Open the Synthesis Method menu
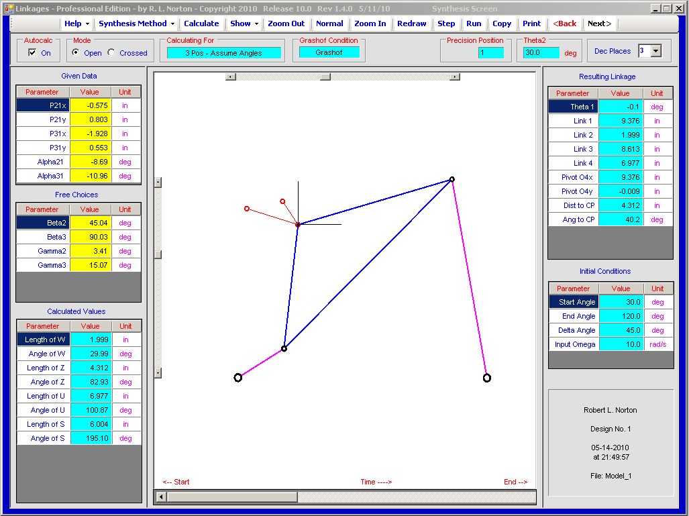Image resolution: width=689 pixels, height=516 pixels. coord(136,23)
